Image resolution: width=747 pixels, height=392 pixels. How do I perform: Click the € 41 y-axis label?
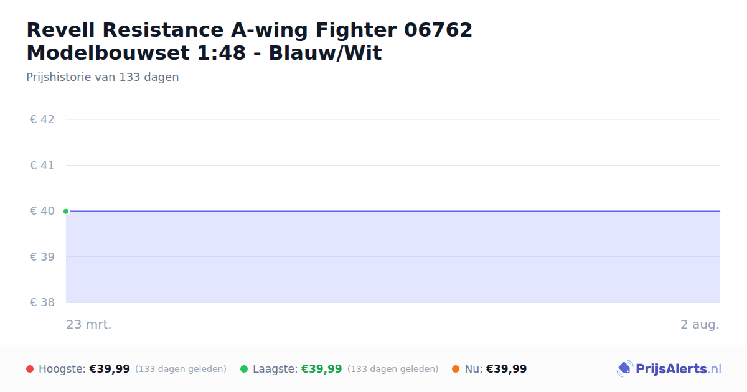click(x=42, y=166)
